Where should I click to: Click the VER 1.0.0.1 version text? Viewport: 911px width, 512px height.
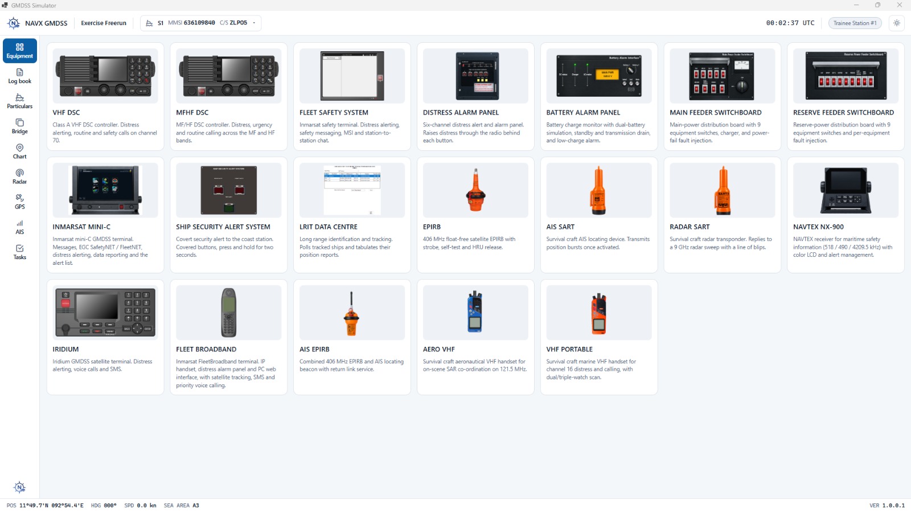coord(887,505)
